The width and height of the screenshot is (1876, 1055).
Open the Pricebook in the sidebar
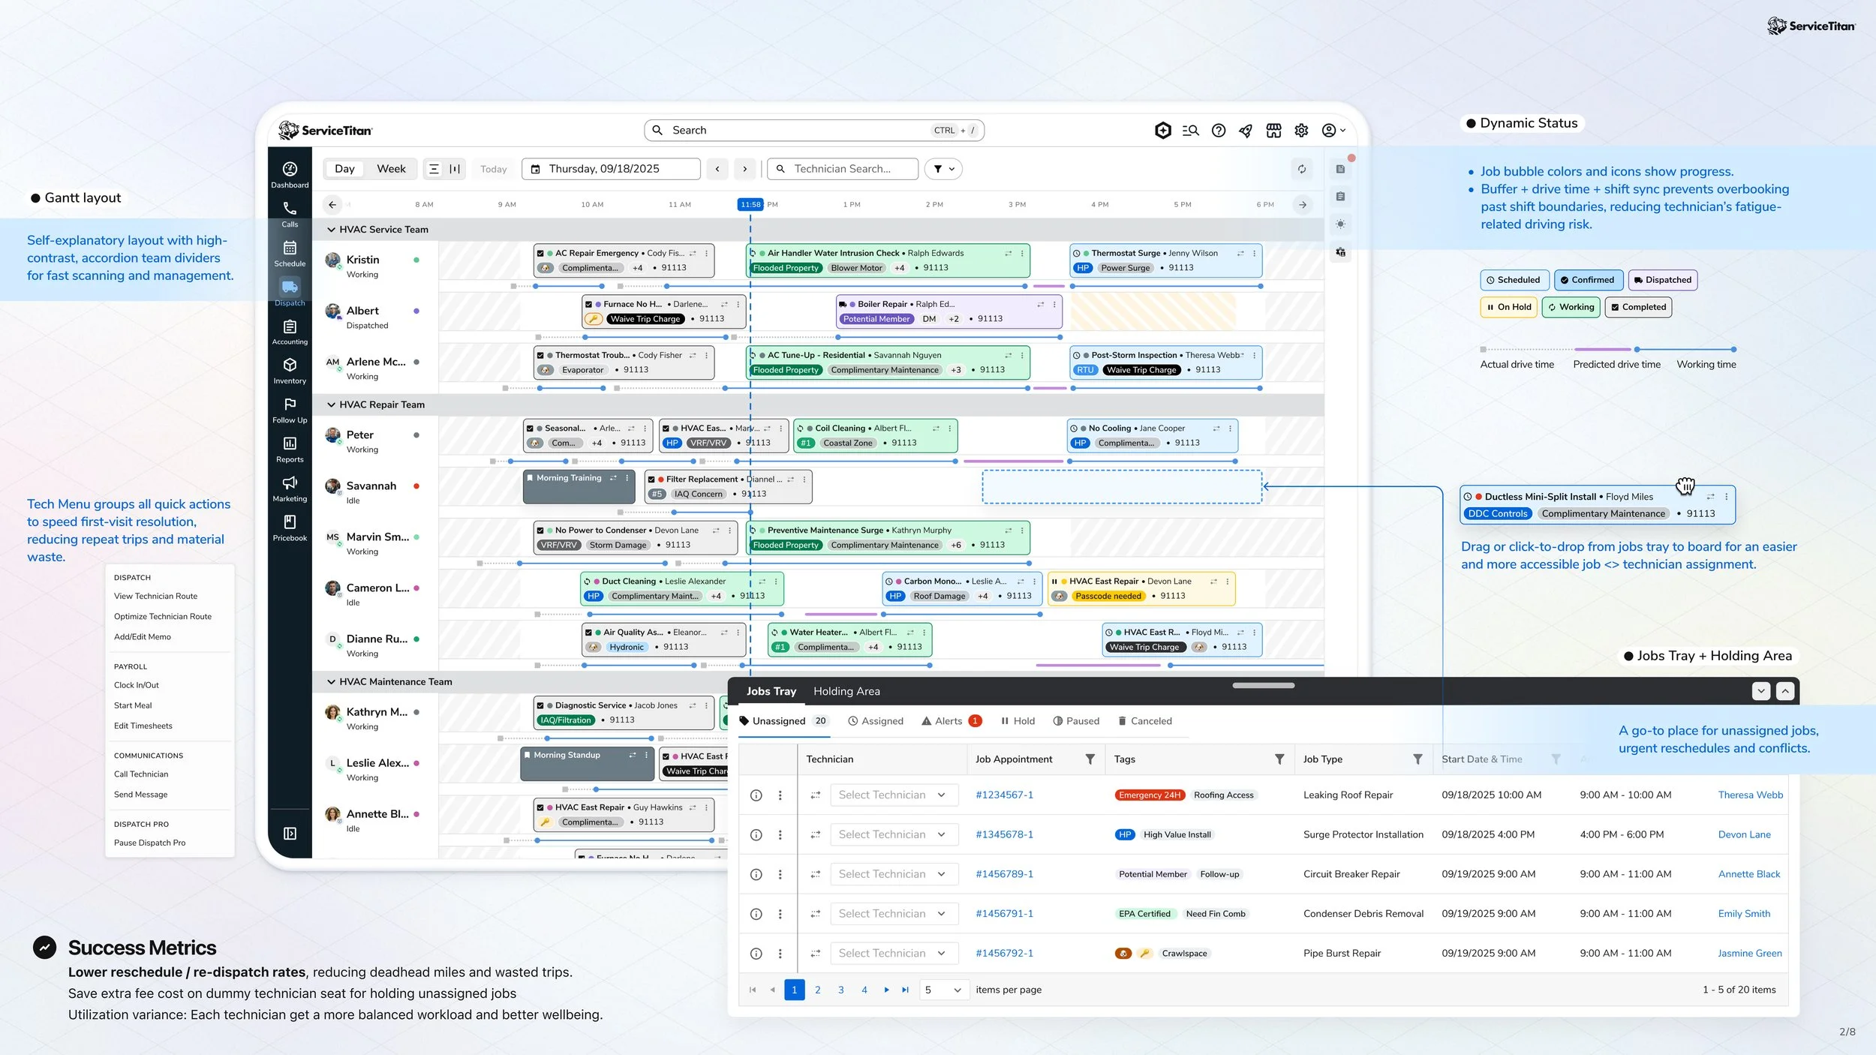click(290, 527)
